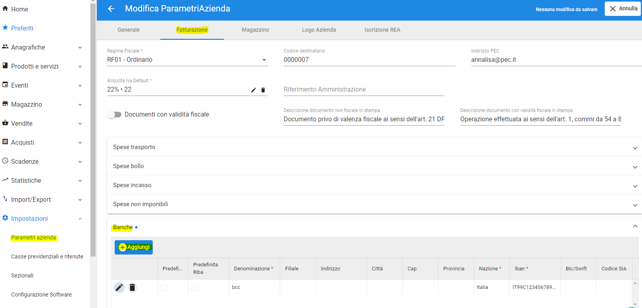Screen dimensions: 642x308
Task: Open the Logo Azienda tab
Action: (x=319, y=30)
